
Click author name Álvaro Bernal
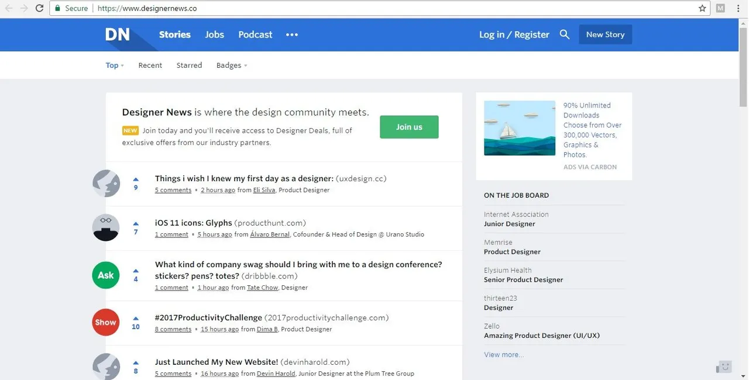pyautogui.click(x=270, y=234)
